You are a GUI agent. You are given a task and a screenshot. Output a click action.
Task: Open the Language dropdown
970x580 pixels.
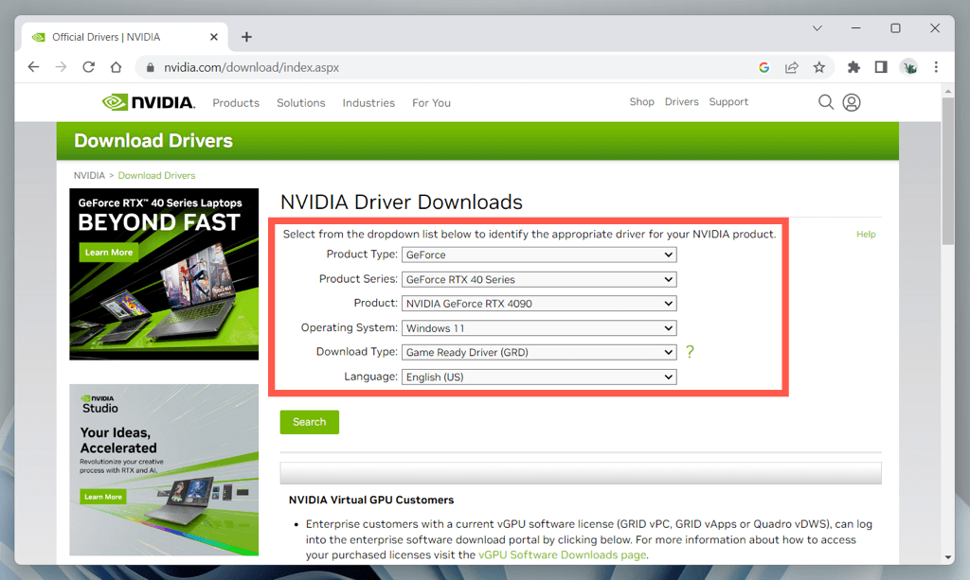[x=539, y=377]
